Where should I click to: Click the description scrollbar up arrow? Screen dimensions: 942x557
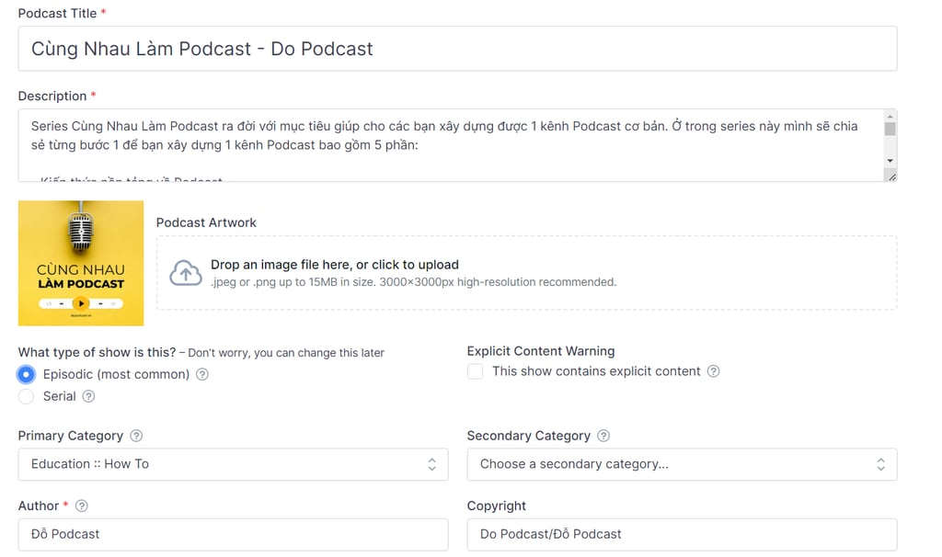point(890,116)
